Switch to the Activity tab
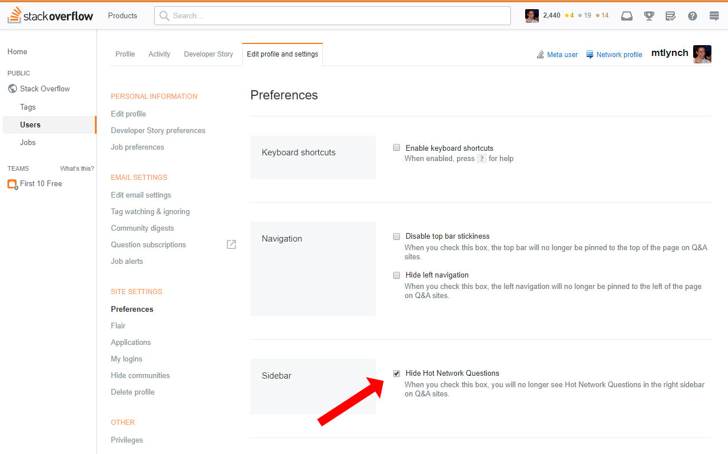728x454 pixels. coord(159,54)
